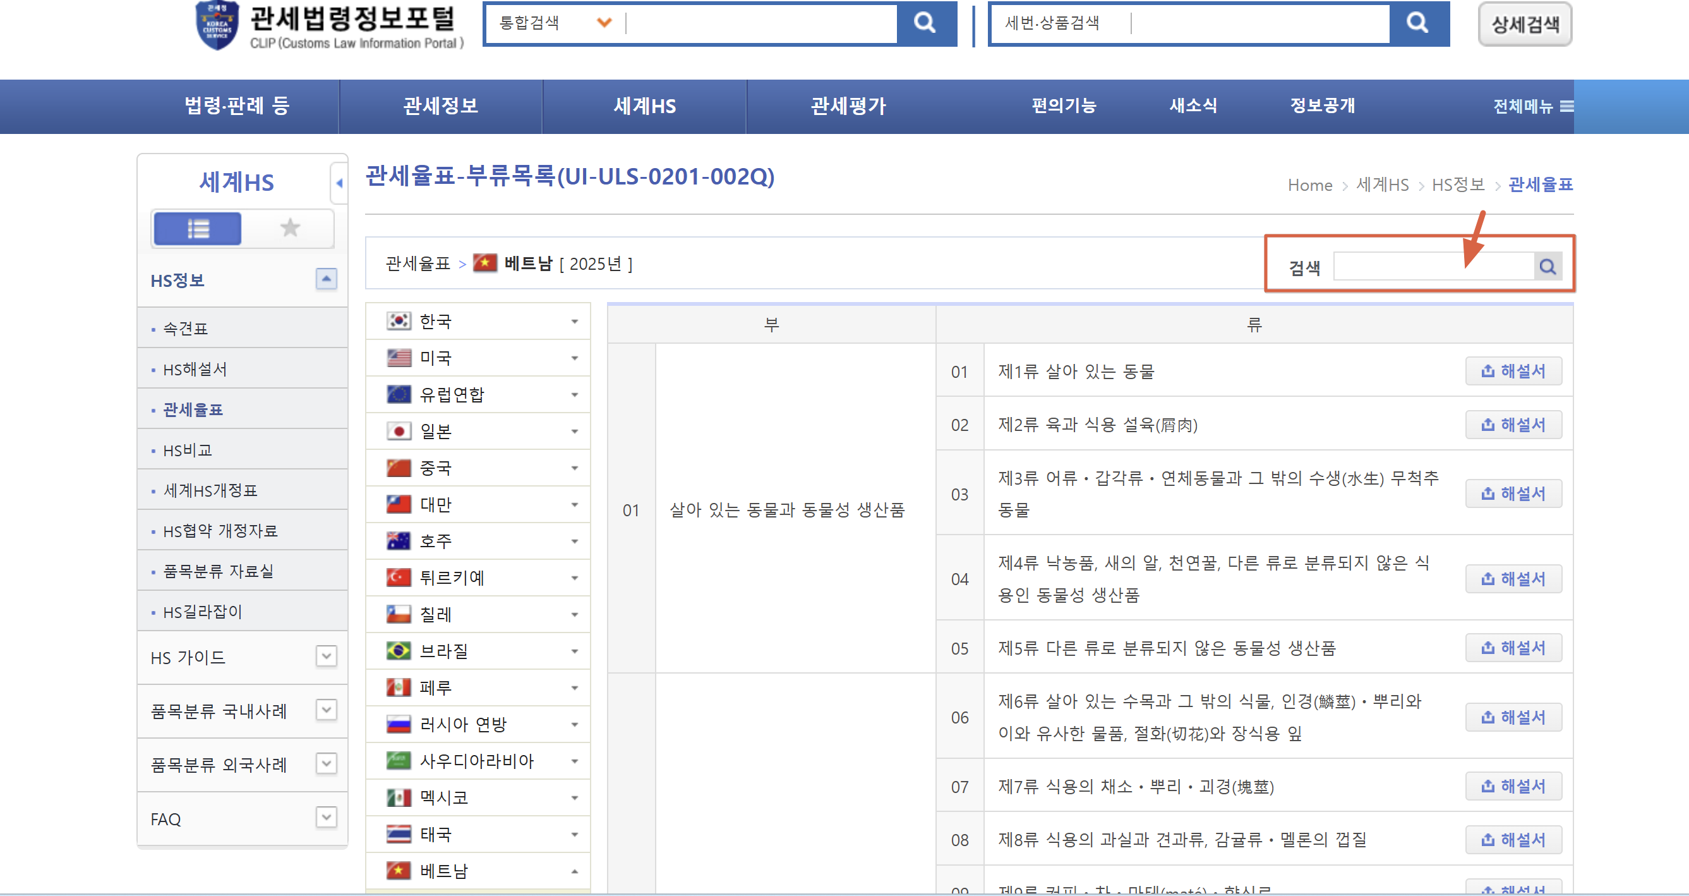The image size is (1689, 896).
Task: Click 제3류 어류·갑각류 row text
Action: (x=1218, y=493)
